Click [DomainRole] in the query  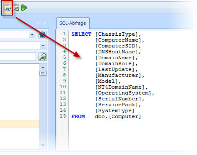(x=115, y=63)
